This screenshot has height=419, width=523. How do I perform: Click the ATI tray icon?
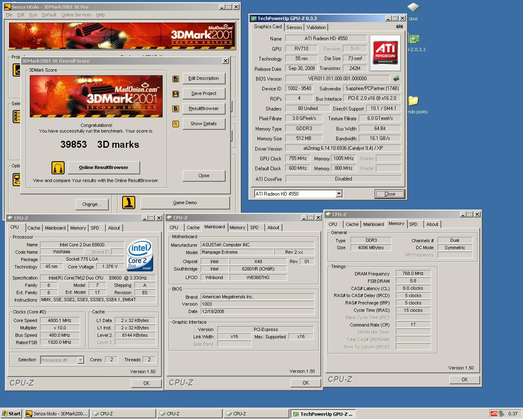[x=494, y=414]
